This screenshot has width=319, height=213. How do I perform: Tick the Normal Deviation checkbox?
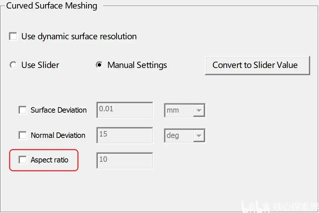point(23,135)
